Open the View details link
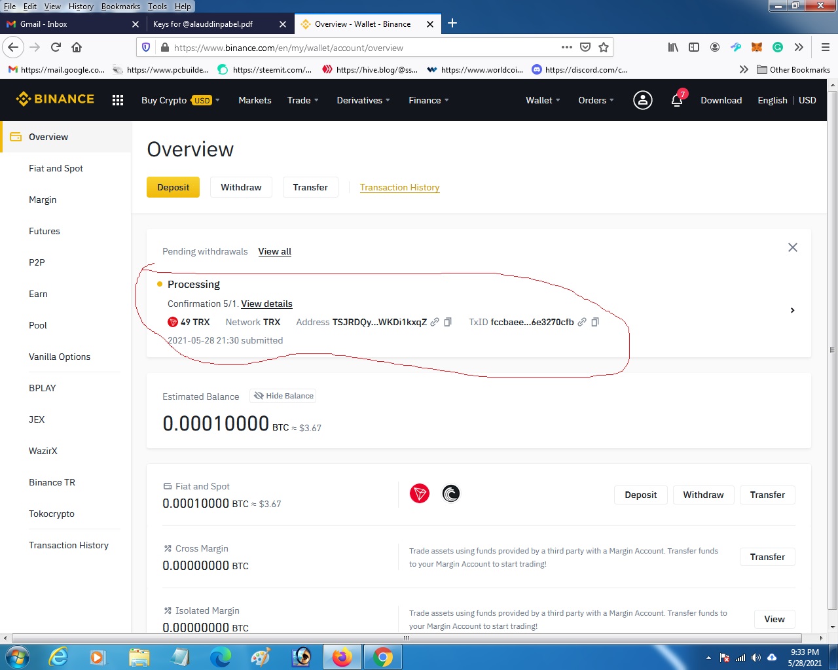838x670 pixels. coord(266,304)
